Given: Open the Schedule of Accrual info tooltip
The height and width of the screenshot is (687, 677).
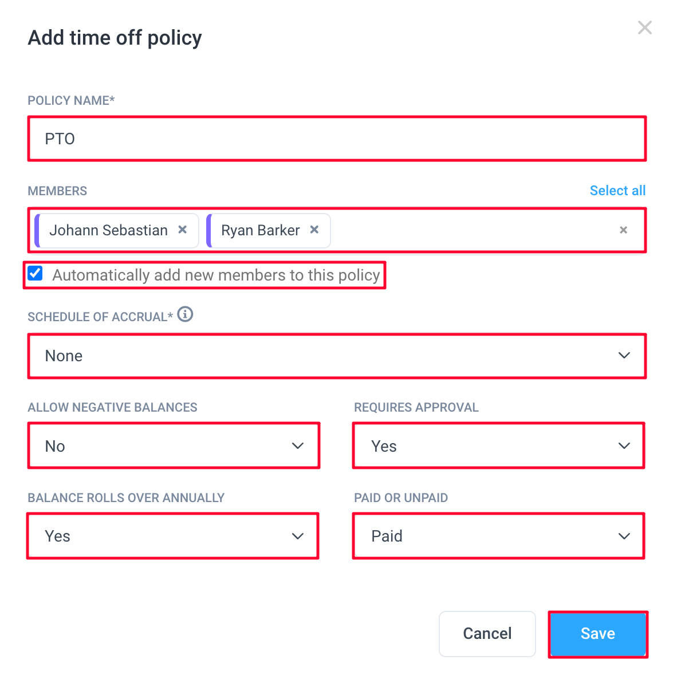Looking at the screenshot, I should click(186, 314).
